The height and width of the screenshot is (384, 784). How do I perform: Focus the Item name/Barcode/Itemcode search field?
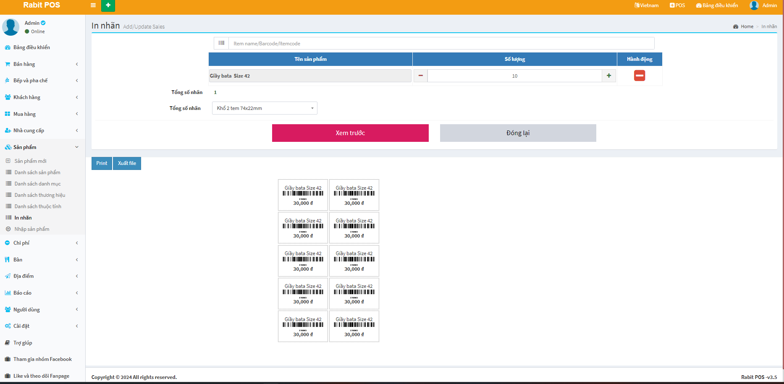point(441,43)
